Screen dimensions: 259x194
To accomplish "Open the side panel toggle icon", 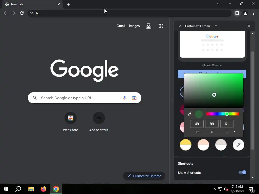I will pos(237,13).
